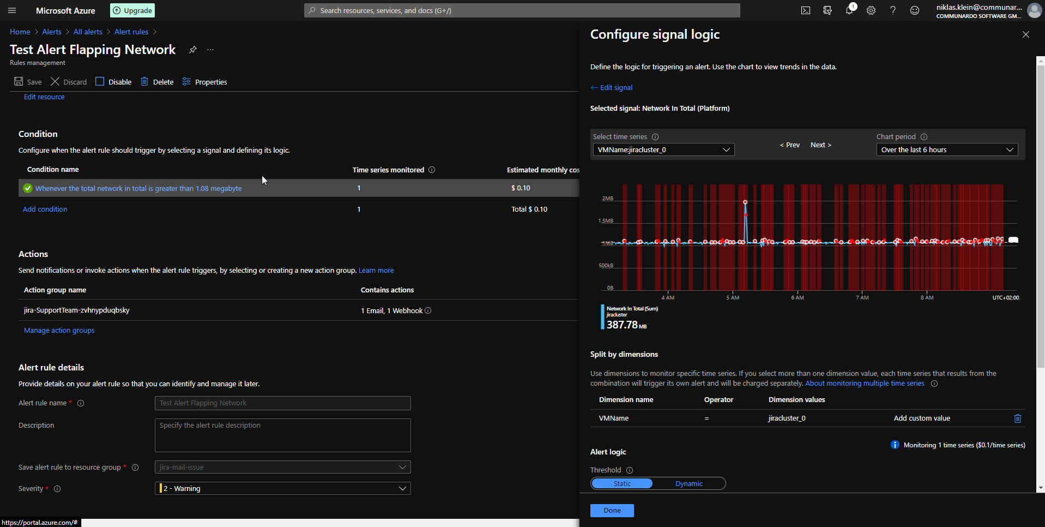The width and height of the screenshot is (1045, 527).
Task: Open help question mark icon
Action: click(x=893, y=10)
